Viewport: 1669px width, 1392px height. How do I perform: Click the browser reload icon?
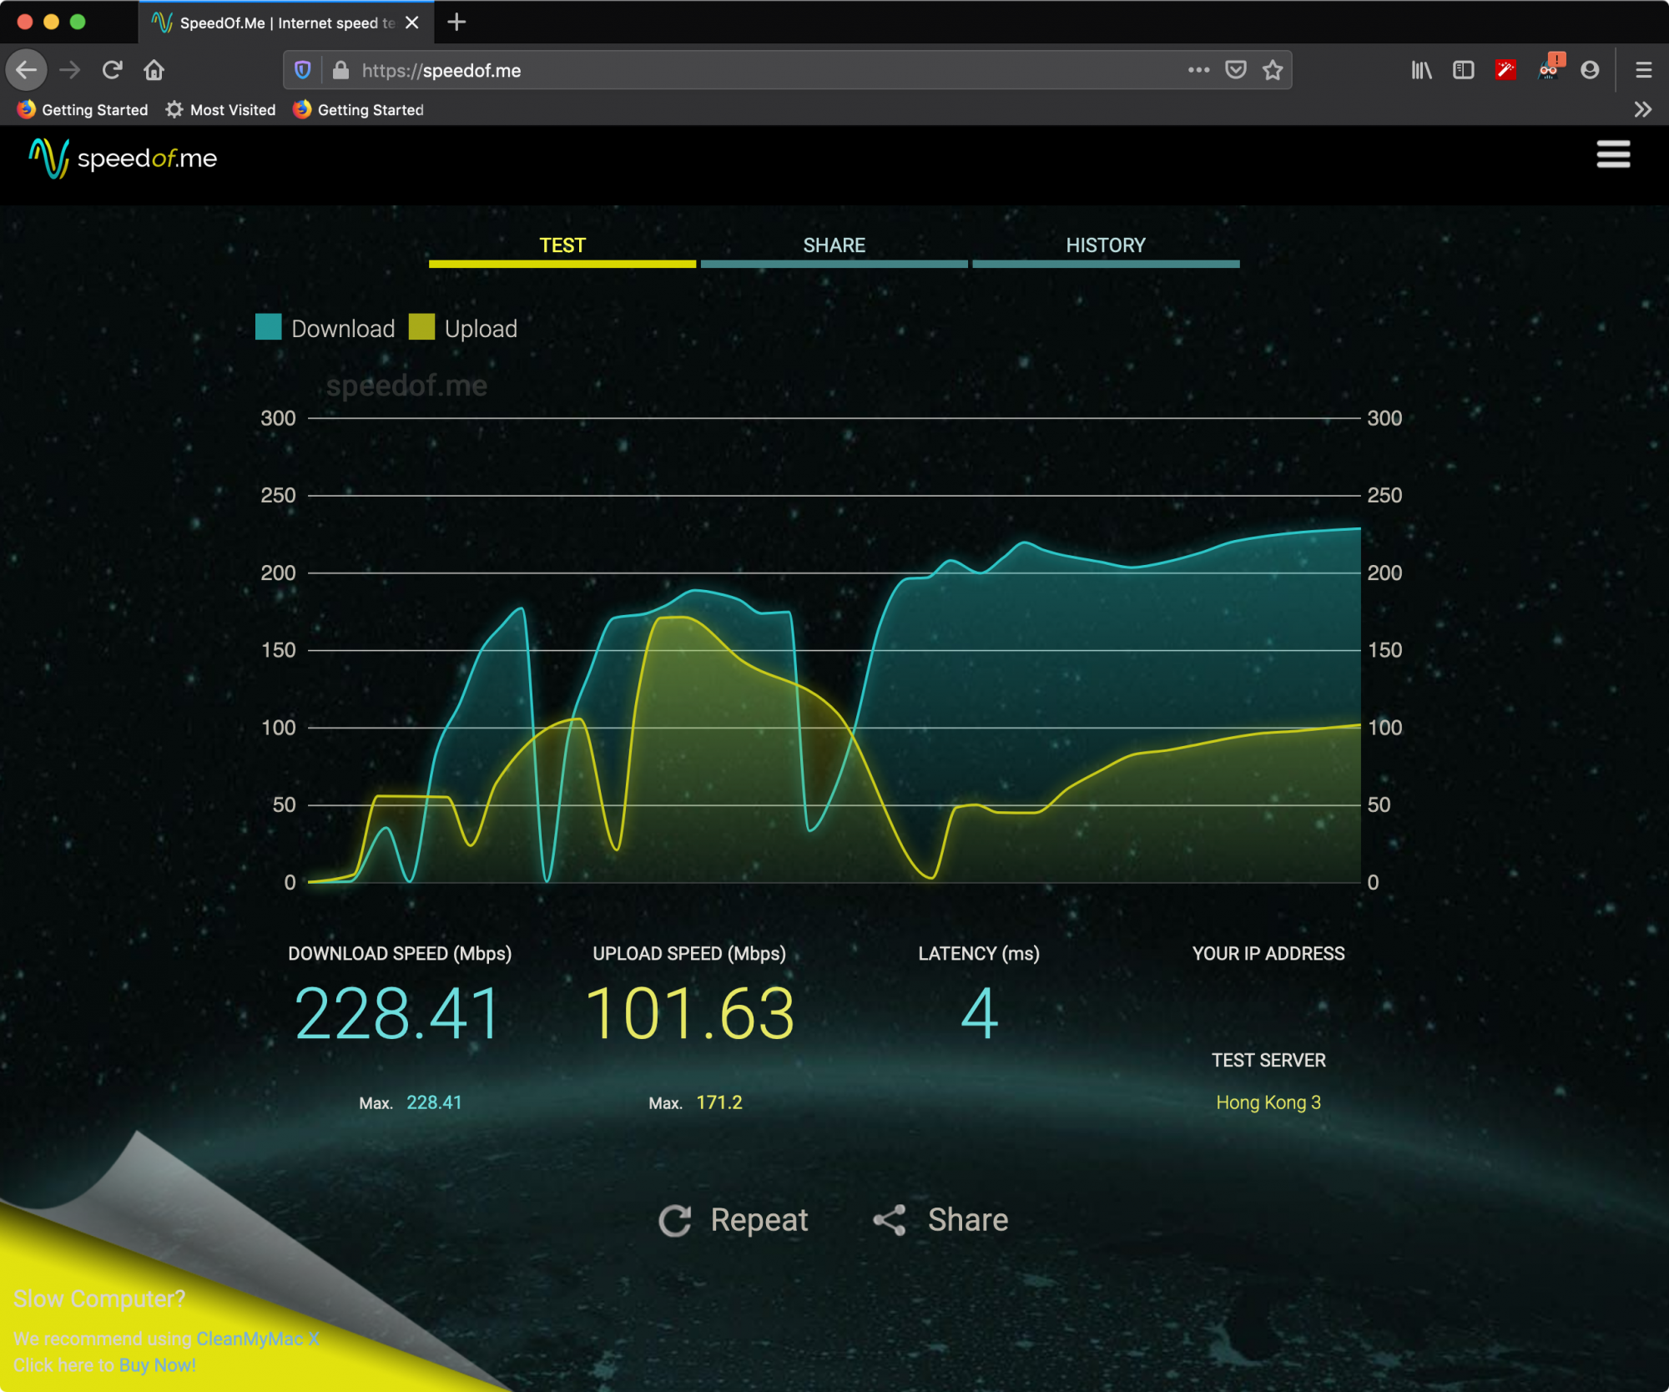tap(112, 70)
